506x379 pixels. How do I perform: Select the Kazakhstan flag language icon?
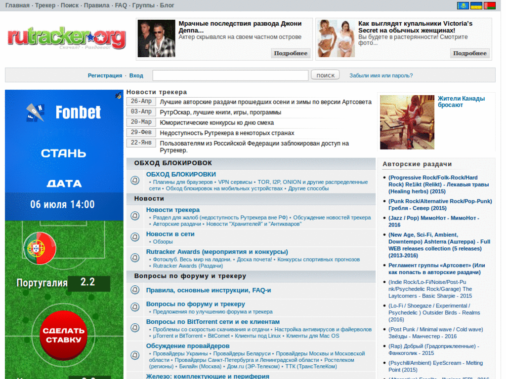pyautogui.click(x=463, y=5)
